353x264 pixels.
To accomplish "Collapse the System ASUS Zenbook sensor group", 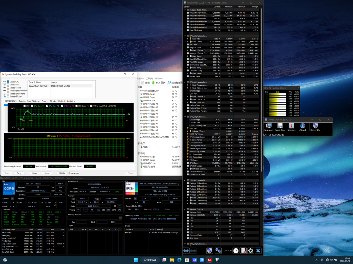I will coord(185,10).
